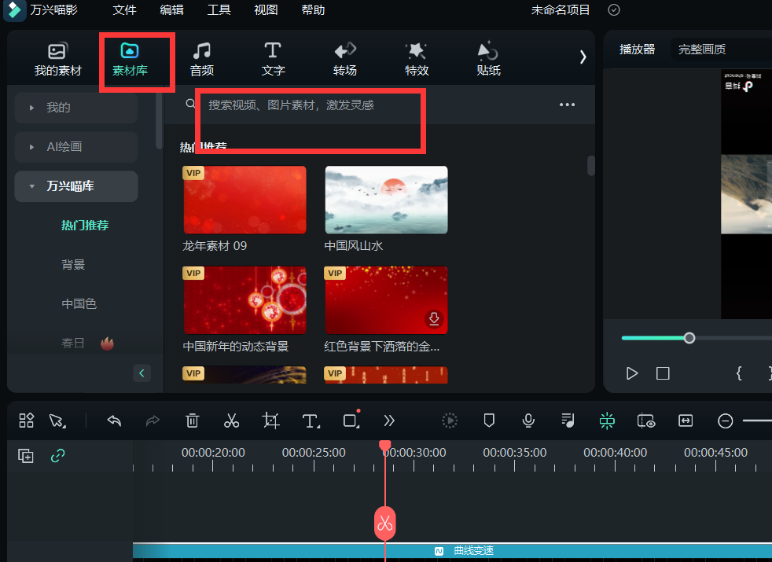Open more options beside the search bar
772x562 pixels.
point(567,104)
